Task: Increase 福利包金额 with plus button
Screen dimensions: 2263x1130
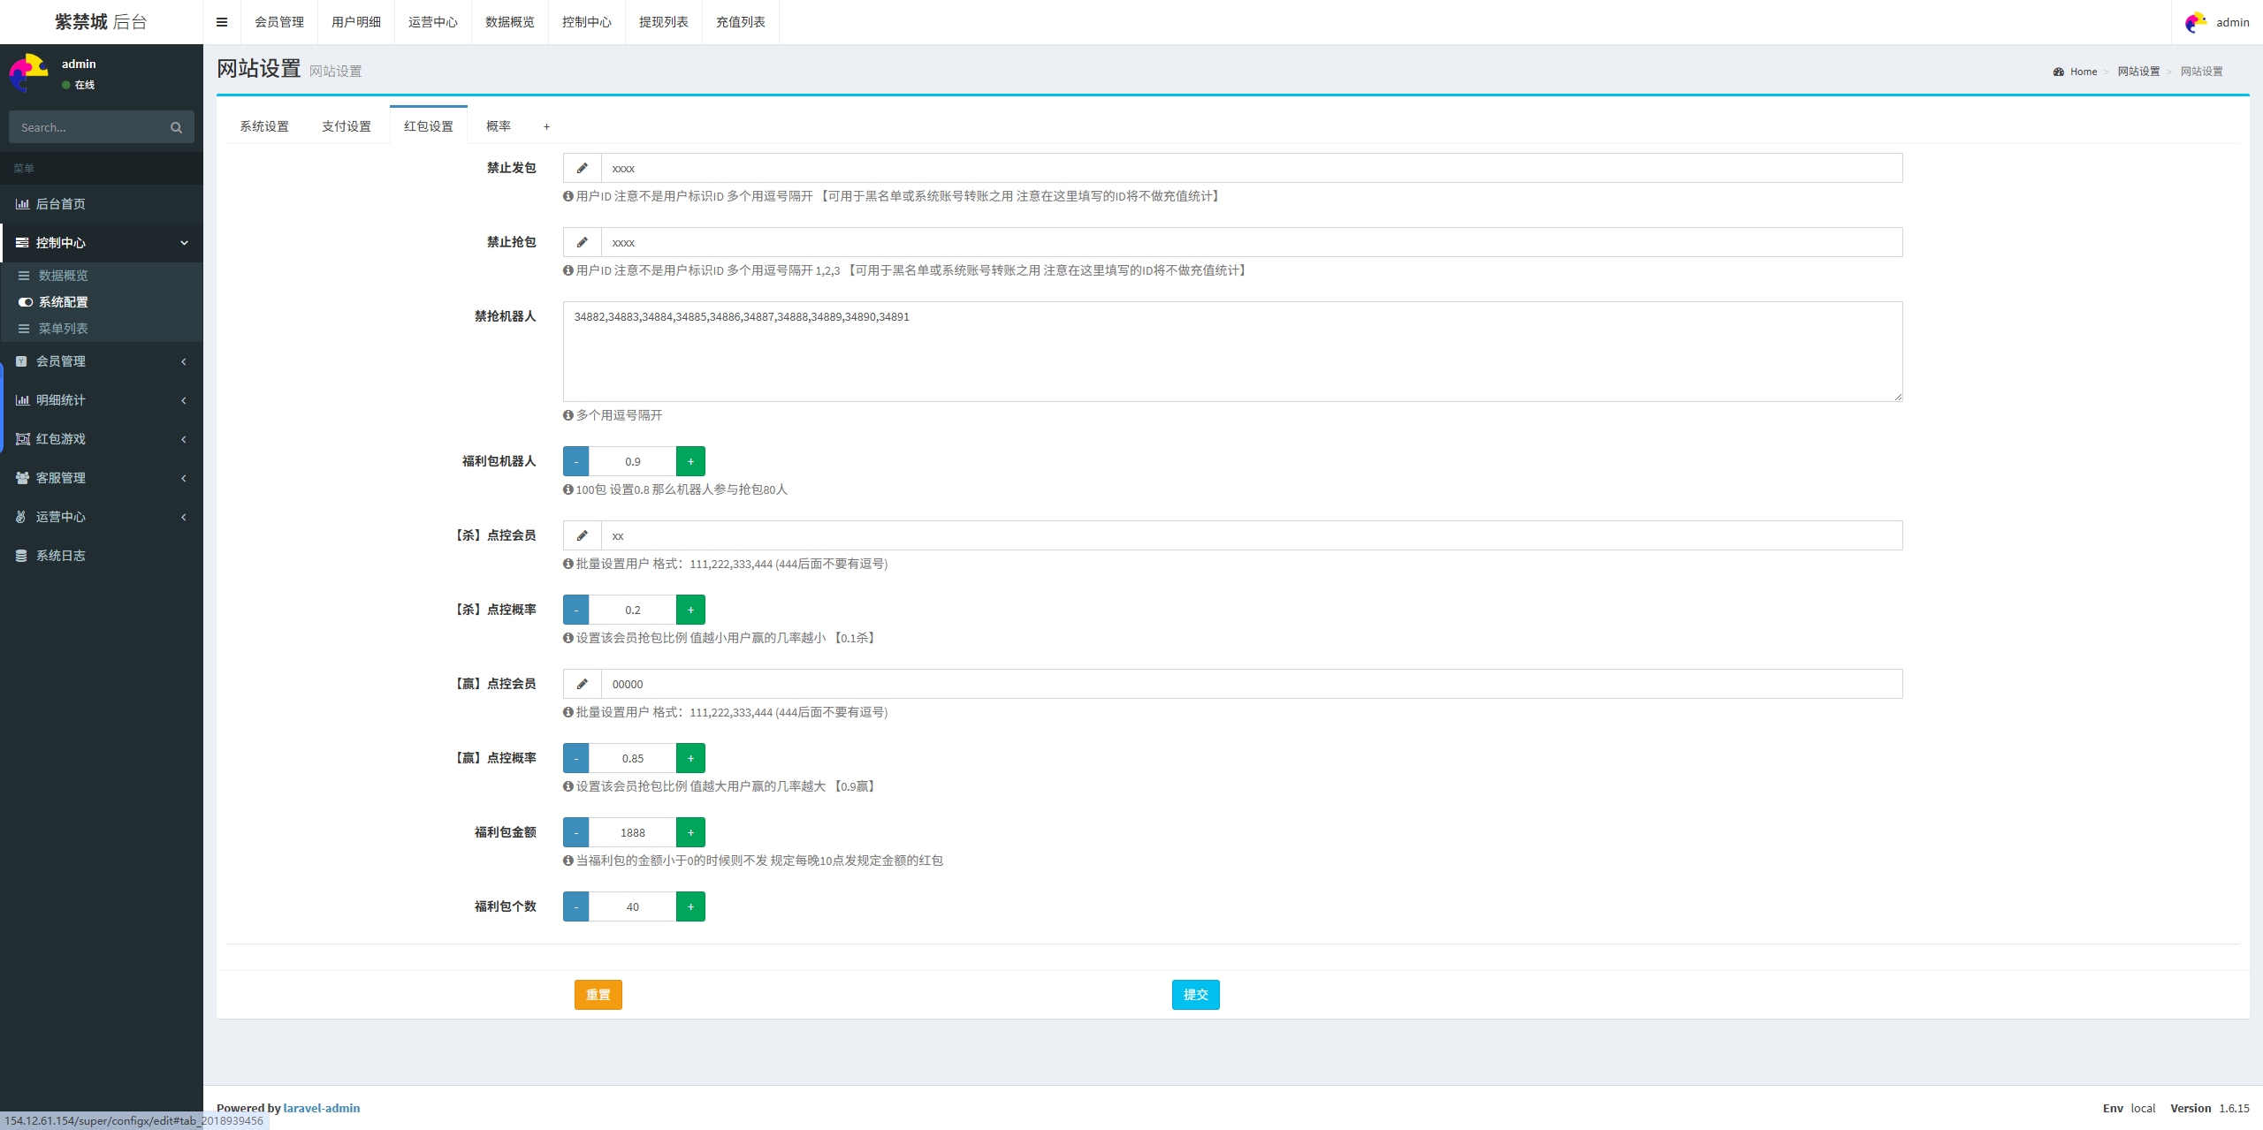Action: point(690,832)
